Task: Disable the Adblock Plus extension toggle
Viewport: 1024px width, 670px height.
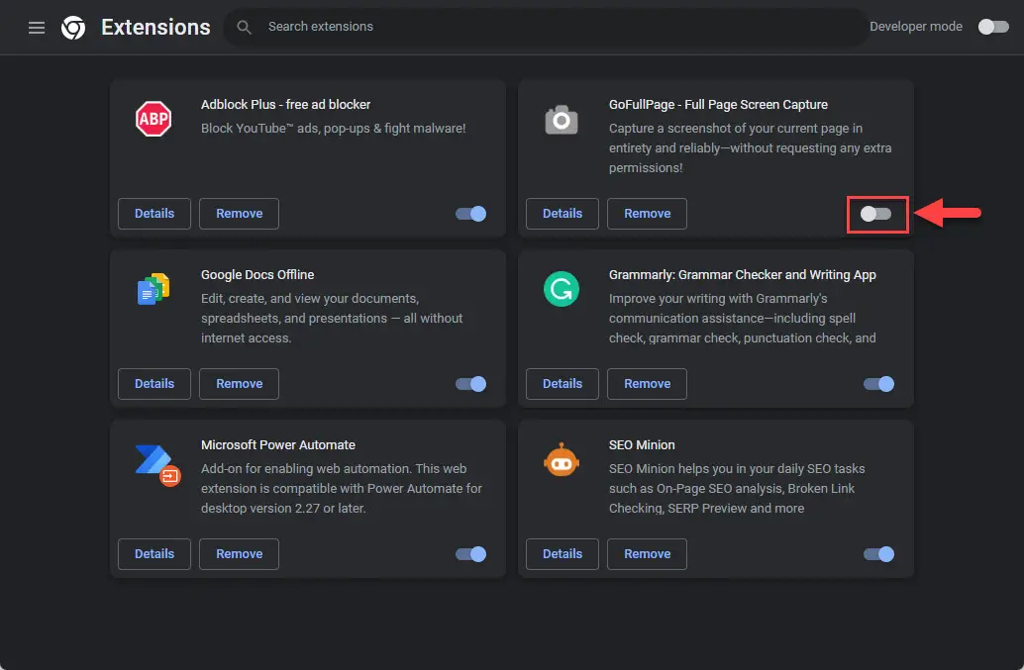Action: pyautogui.click(x=470, y=214)
